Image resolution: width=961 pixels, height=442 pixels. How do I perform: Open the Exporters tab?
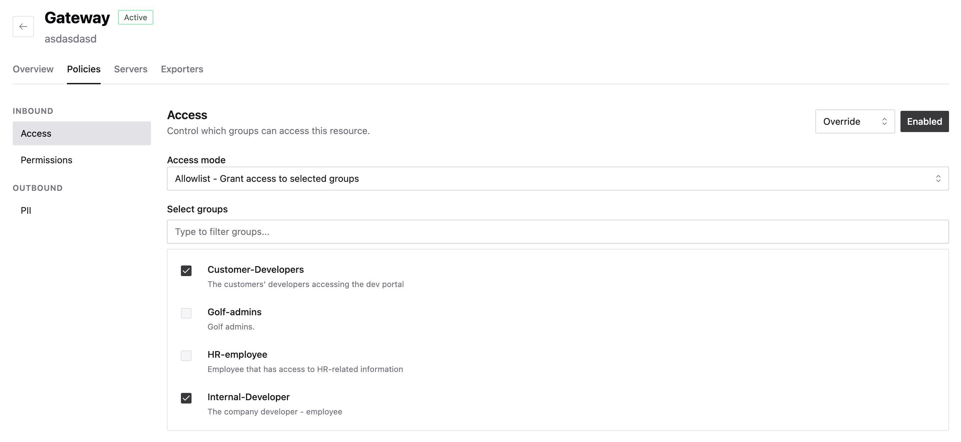[182, 69]
